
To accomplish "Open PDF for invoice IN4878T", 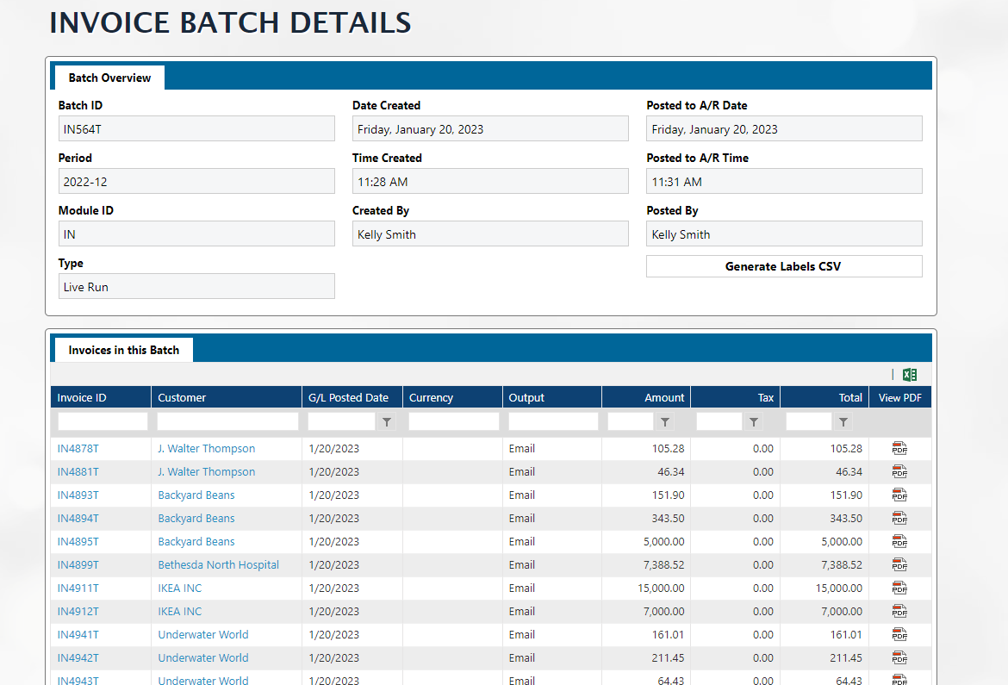I will point(899,448).
